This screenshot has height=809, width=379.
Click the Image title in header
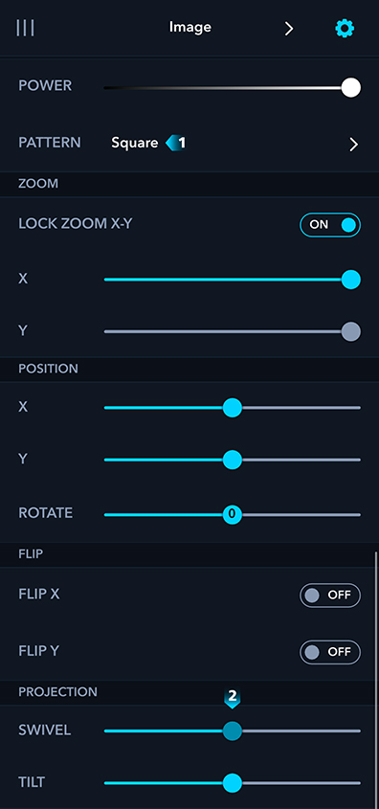click(x=190, y=27)
